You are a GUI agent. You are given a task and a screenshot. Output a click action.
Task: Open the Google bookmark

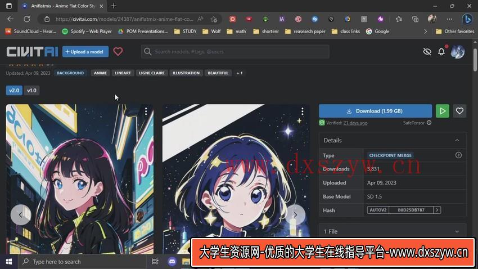378,32
